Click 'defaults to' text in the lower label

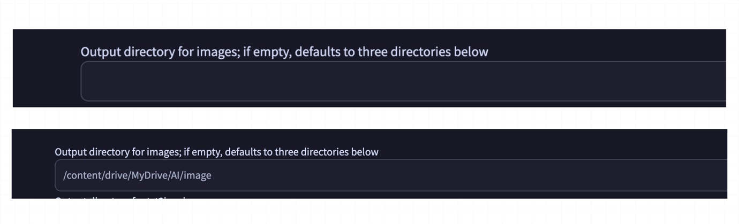pos(243,152)
